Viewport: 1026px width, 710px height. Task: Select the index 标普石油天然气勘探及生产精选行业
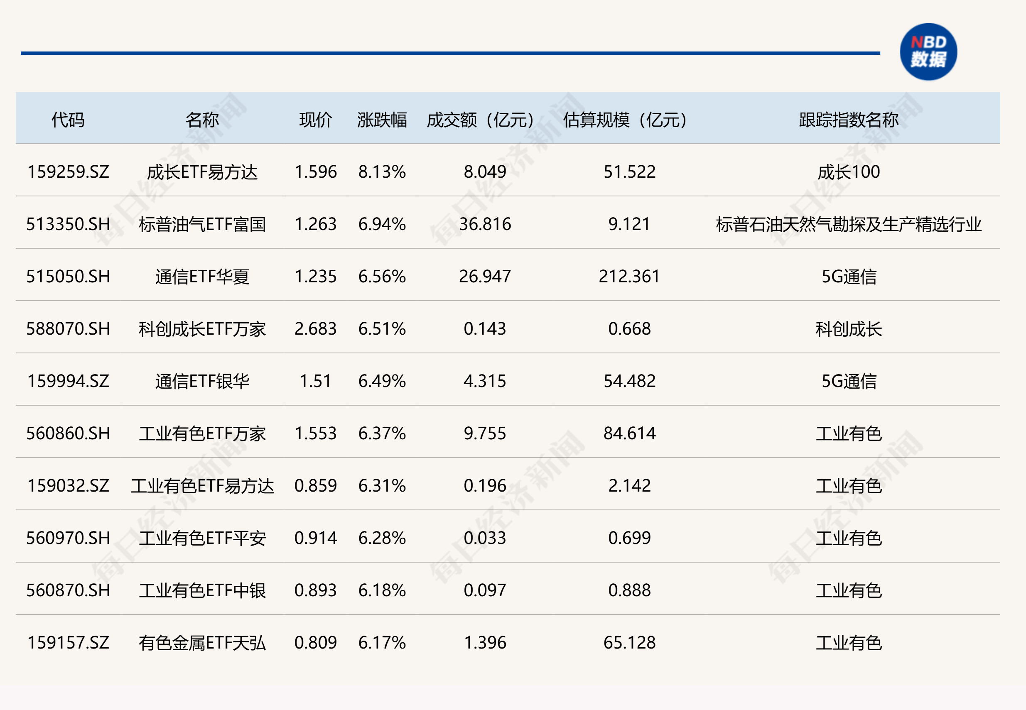click(849, 224)
